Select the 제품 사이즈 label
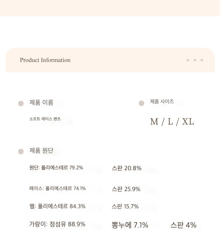 pos(162,101)
